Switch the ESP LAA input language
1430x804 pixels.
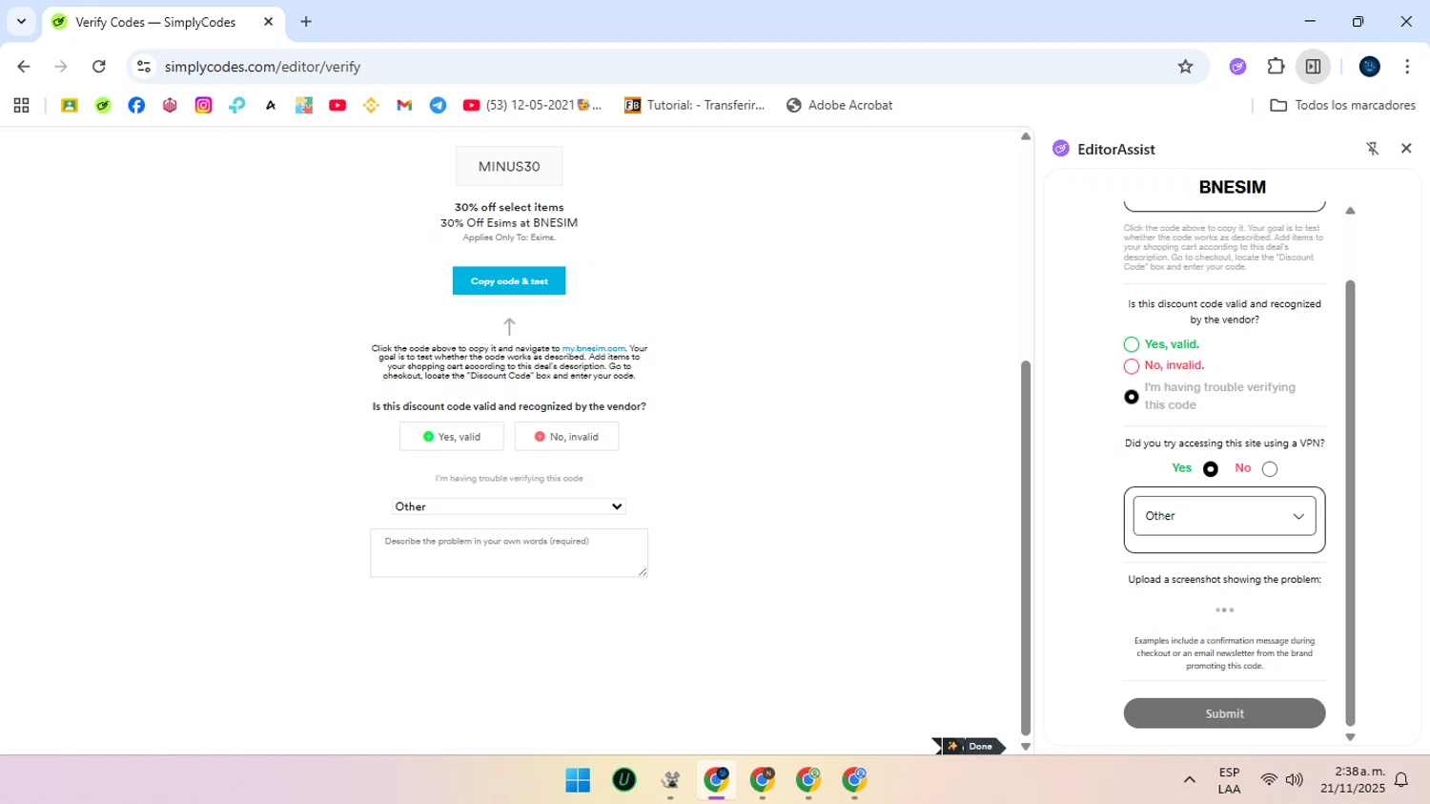1229,780
